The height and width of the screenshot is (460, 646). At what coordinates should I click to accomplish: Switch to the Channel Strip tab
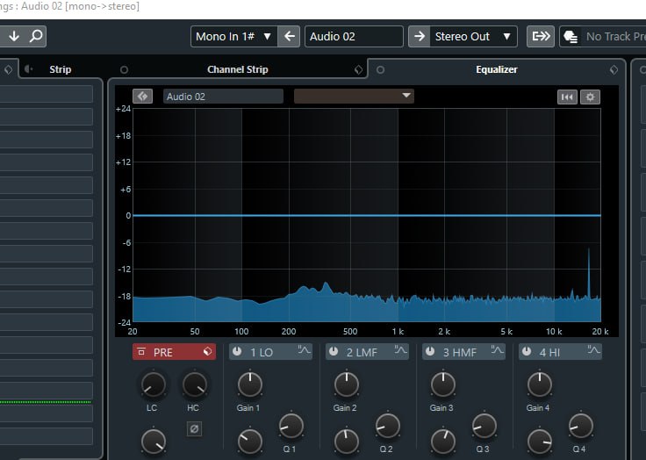click(x=237, y=69)
